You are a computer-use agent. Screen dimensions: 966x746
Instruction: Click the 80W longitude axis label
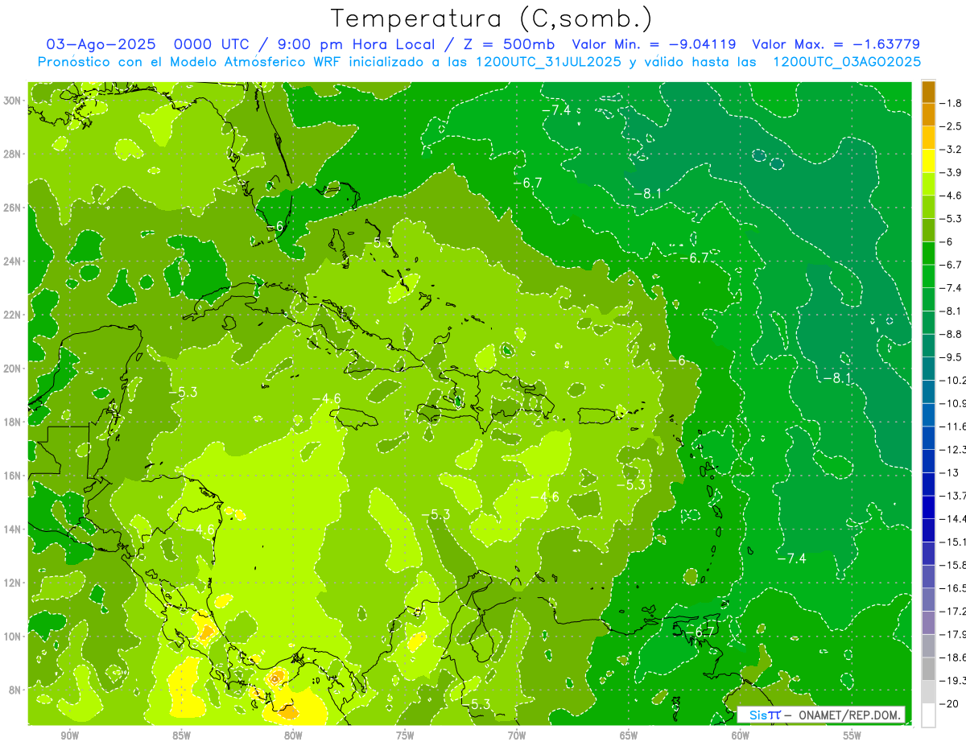[293, 736]
